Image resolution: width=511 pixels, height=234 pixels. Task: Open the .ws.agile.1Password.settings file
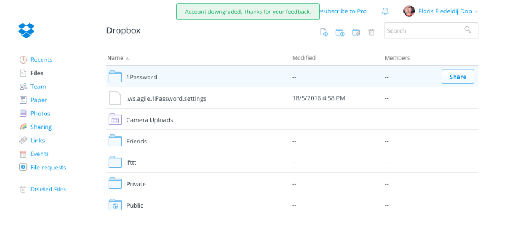166,98
